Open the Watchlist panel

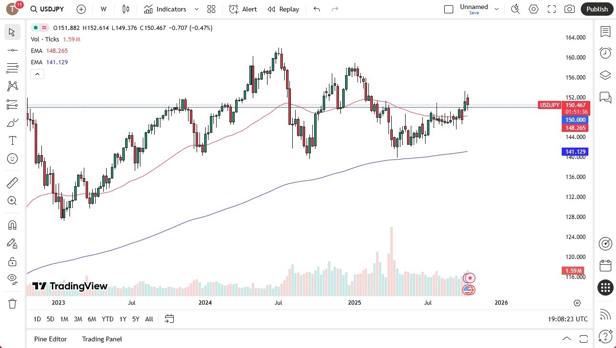coord(605,31)
